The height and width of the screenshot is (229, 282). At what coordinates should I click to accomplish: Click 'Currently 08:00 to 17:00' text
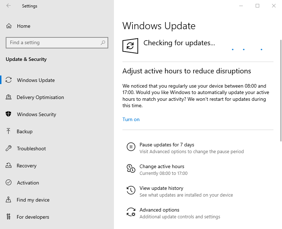(x=163, y=173)
